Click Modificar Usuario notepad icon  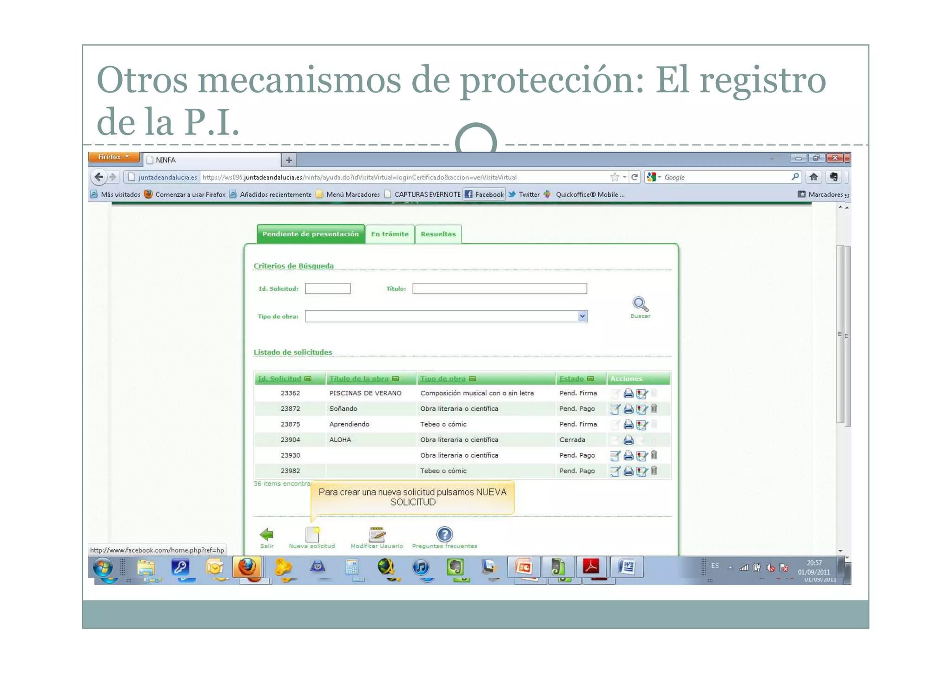(x=377, y=534)
